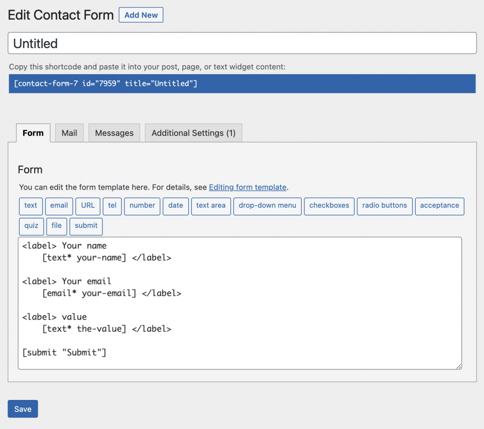The width and height of the screenshot is (484, 429).
Task: Insert a checkboxes tag
Action: click(x=329, y=206)
